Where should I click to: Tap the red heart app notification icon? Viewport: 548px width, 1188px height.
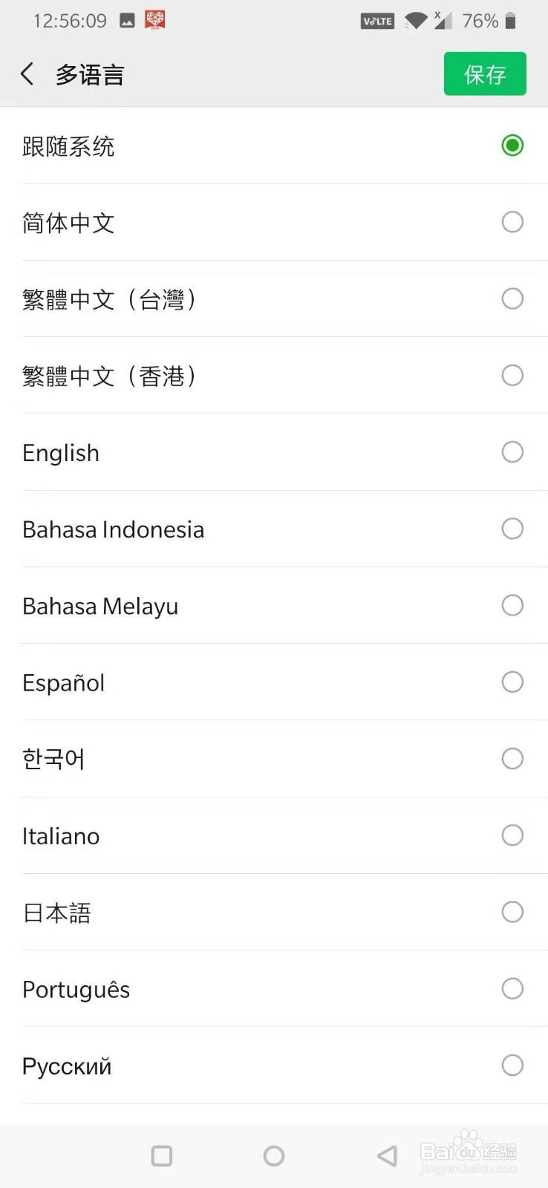[x=154, y=21]
